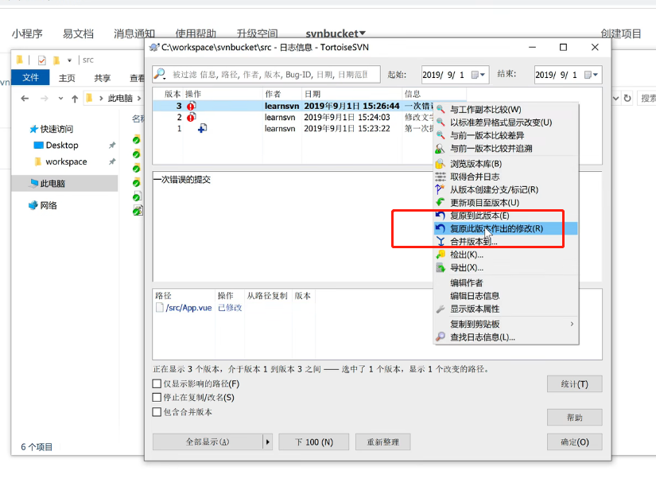This screenshot has height=498, width=656.
Task: Click the /src/App.vue path entry
Action: tap(188, 308)
